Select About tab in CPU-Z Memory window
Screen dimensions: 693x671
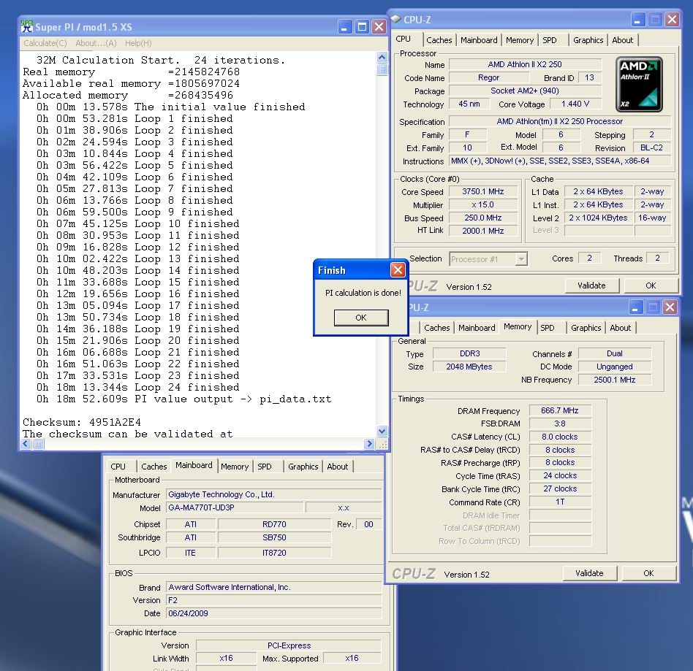620,328
